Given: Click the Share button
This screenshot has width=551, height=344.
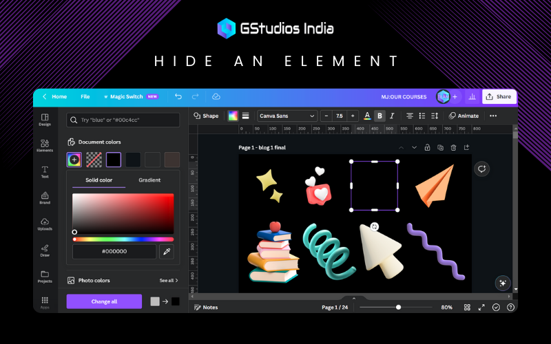Looking at the screenshot, I should (x=499, y=96).
